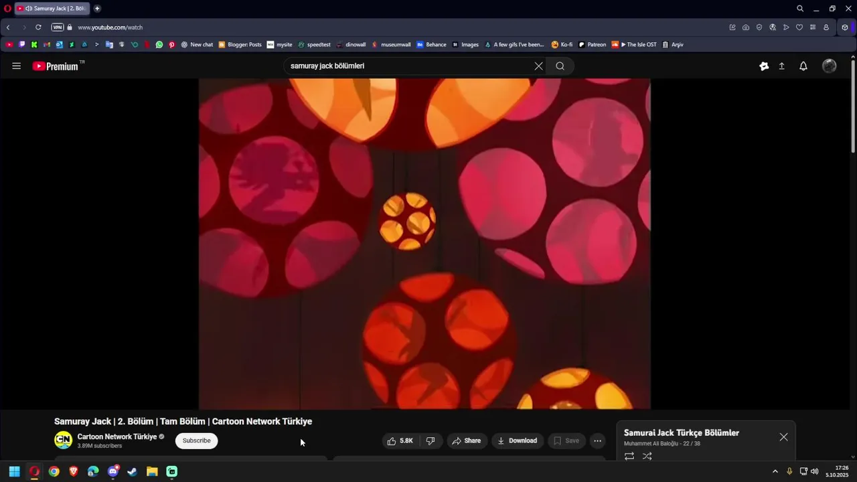This screenshot has width=857, height=482.
Task: Open Opera Easy Setup menu
Action: (x=813, y=27)
